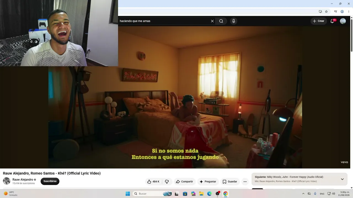Click the magnifying glass search button on YouTube
This screenshot has width=353, height=198.
(x=221, y=21)
